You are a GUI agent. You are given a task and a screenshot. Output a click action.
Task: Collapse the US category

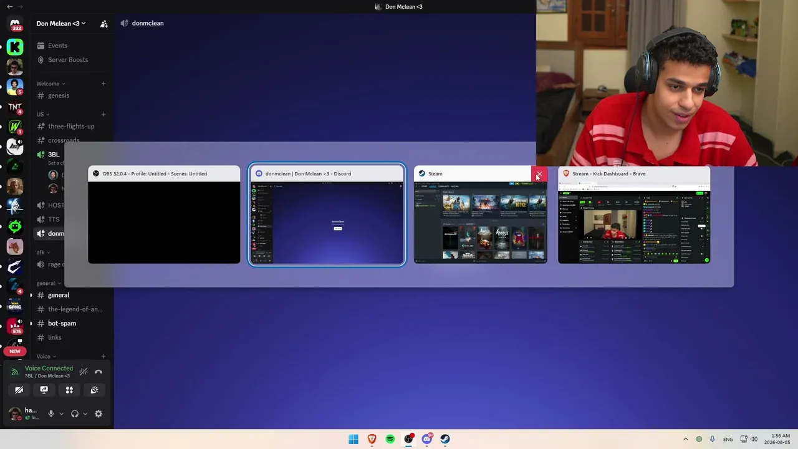pyautogui.click(x=43, y=114)
